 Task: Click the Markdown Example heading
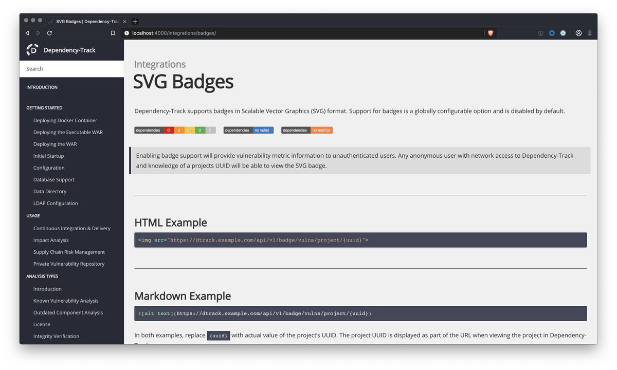click(x=183, y=296)
